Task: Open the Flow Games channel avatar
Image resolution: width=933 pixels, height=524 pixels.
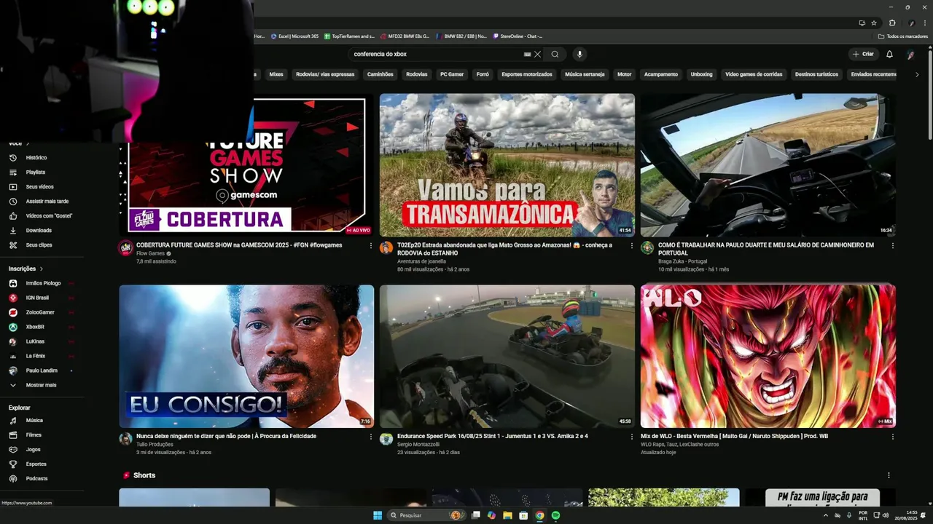Action: pyautogui.click(x=125, y=247)
